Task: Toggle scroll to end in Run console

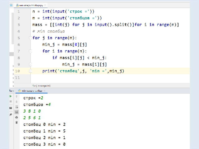Action: coord(16,112)
